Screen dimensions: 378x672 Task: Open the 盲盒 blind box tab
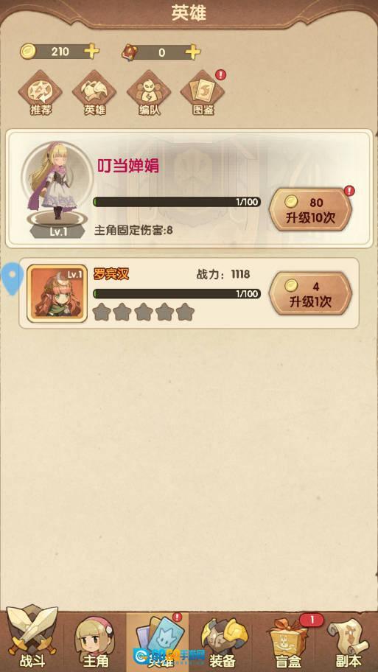(x=288, y=642)
